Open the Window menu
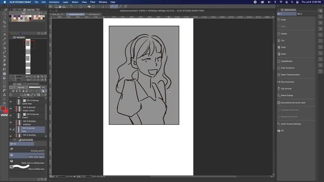Viewport: 324px width, 182px height. 103,2
